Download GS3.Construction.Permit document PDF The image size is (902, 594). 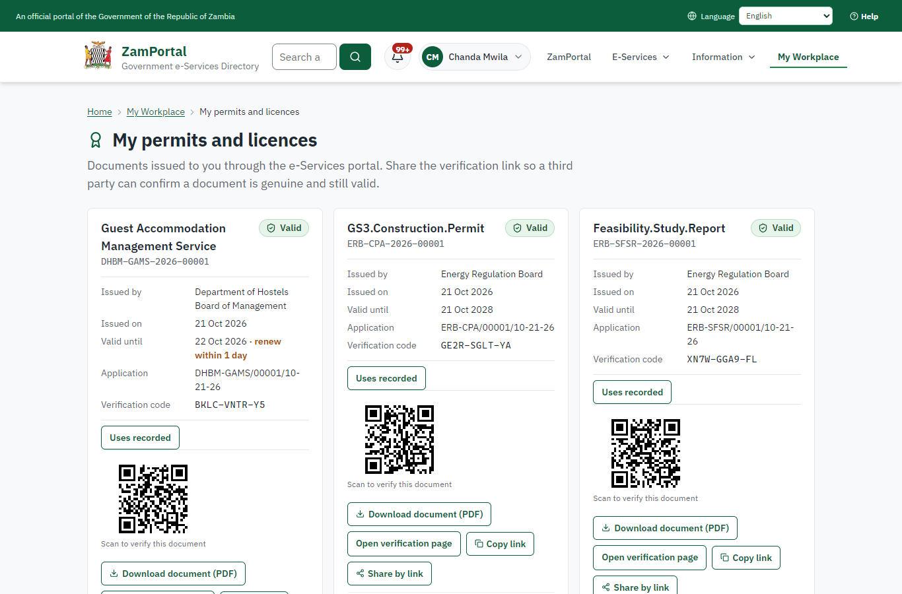click(419, 514)
